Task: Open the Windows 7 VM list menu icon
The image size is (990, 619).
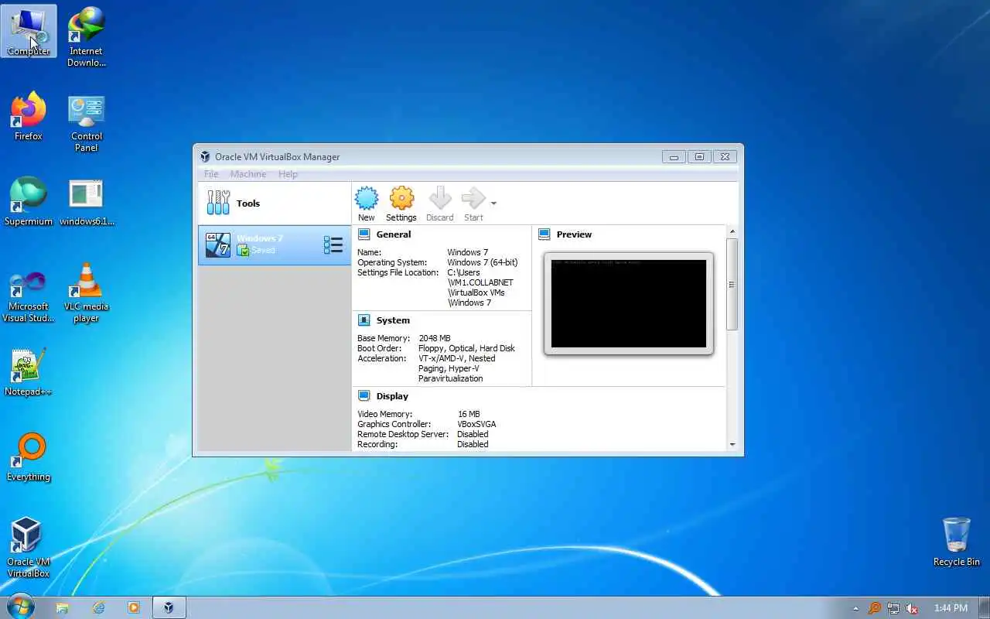Action: pyautogui.click(x=333, y=245)
